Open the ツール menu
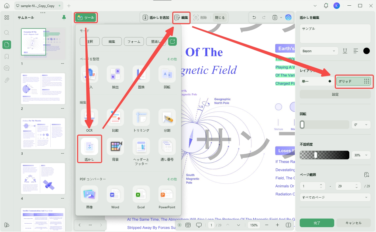The image size is (376, 232). tap(86, 17)
